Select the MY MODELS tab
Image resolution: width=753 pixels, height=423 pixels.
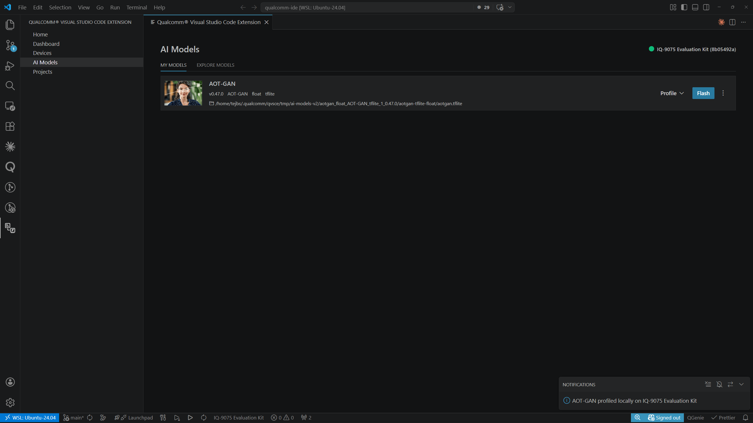(173, 65)
